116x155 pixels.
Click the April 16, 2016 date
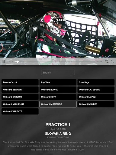[x=58, y=129]
